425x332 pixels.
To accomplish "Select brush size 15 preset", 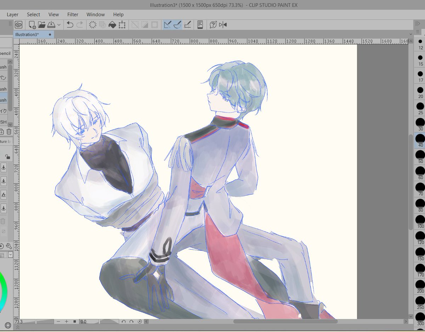I will (x=420, y=60).
